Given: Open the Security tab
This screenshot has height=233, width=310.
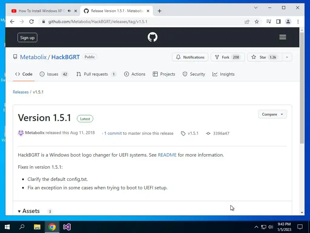Looking at the screenshot, I should click(x=194, y=74).
